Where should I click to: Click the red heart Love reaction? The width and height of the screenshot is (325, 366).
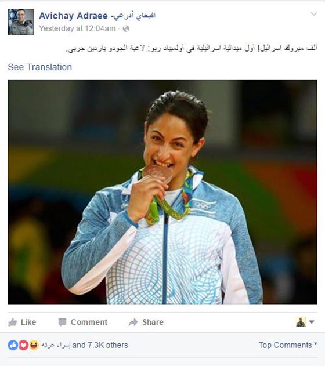point(23,345)
